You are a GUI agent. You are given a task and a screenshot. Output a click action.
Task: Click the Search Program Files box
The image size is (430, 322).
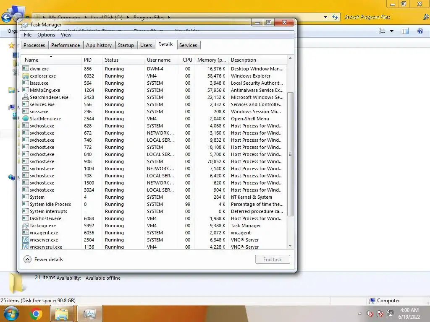[381, 17]
